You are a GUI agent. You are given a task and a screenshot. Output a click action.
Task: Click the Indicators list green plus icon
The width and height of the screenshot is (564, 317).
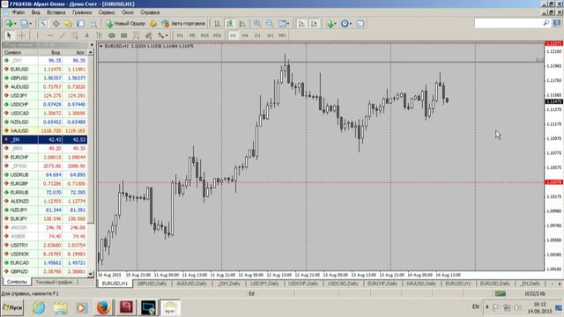[x=330, y=24]
